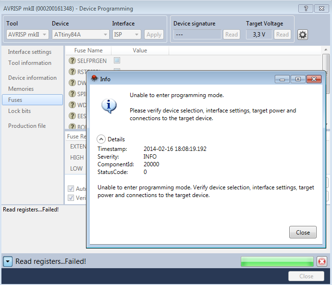Open Lock bits page

pos(20,111)
